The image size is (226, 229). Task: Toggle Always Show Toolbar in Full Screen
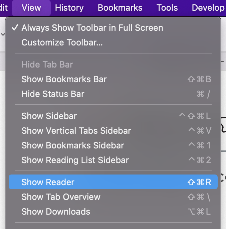point(113,28)
